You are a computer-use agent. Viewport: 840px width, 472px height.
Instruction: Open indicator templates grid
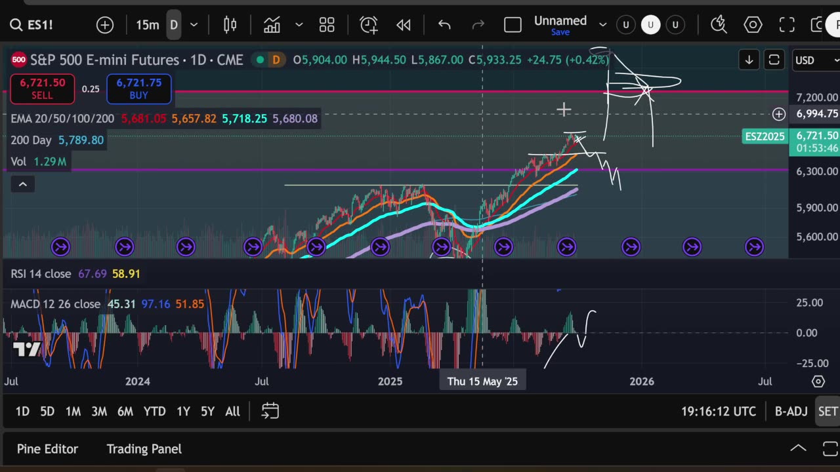[327, 25]
